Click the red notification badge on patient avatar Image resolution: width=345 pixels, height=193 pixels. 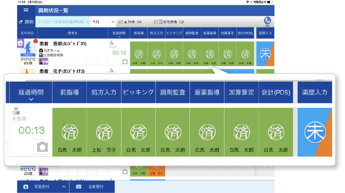tap(35, 41)
